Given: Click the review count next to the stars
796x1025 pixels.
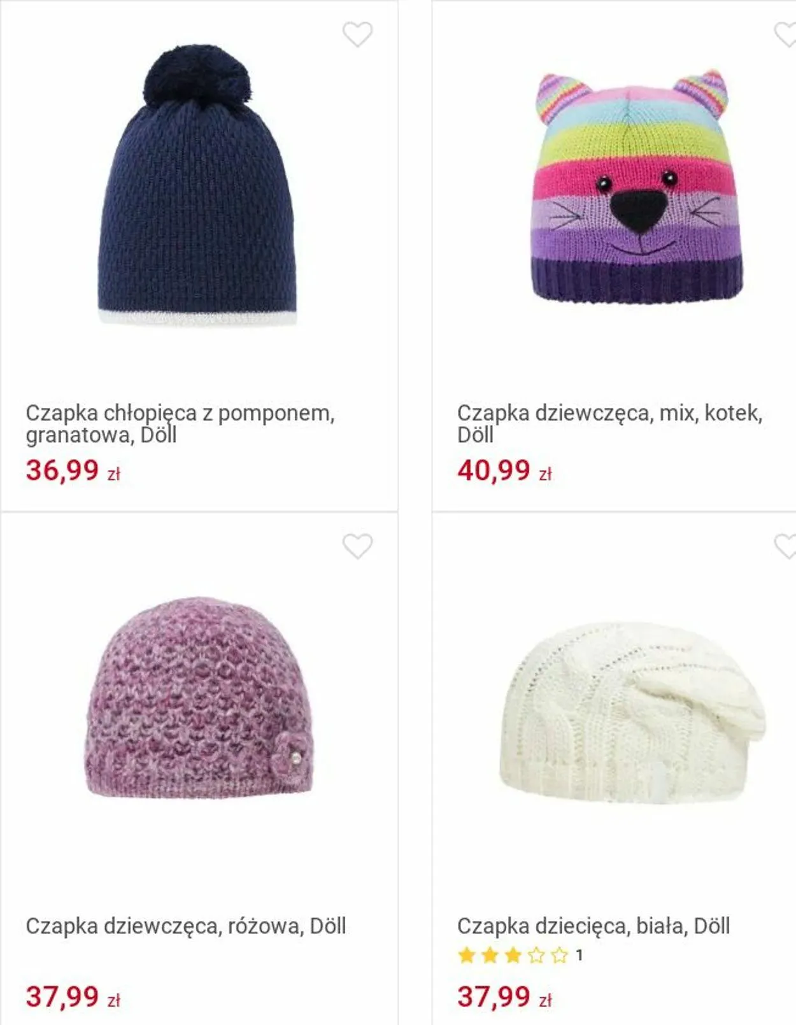Looking at the screenshot, I should (x=579, y=955).
